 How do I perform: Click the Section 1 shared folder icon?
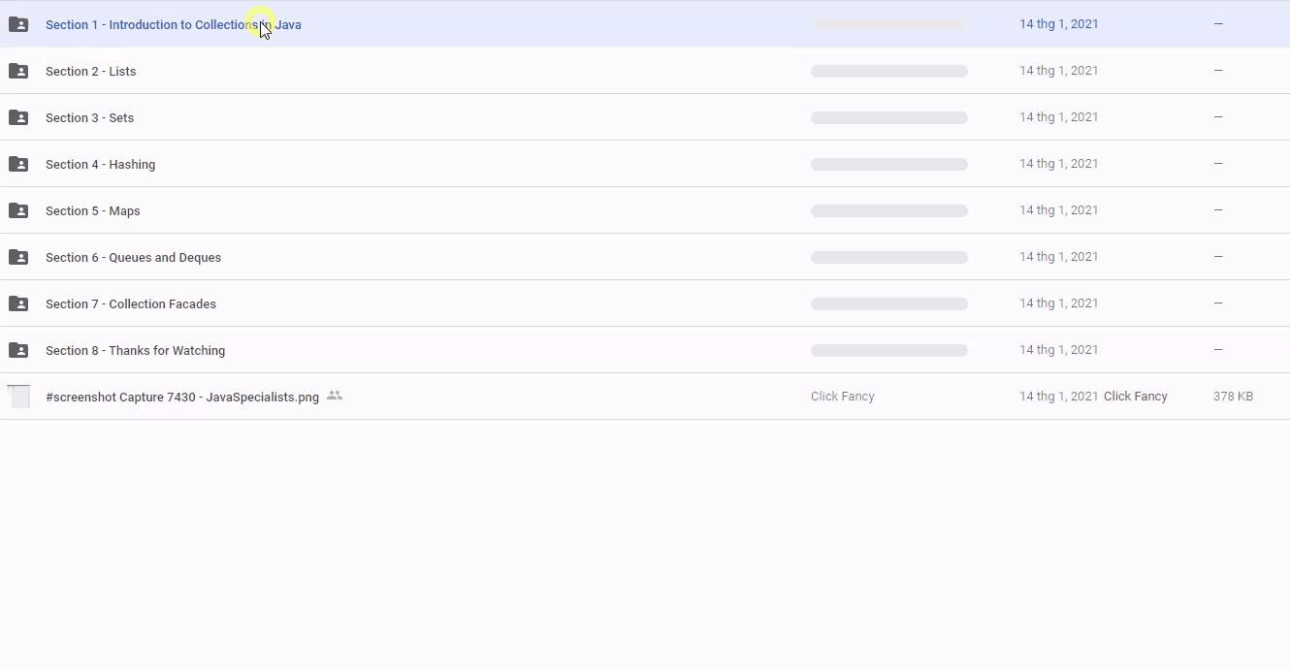click(18, 24)
